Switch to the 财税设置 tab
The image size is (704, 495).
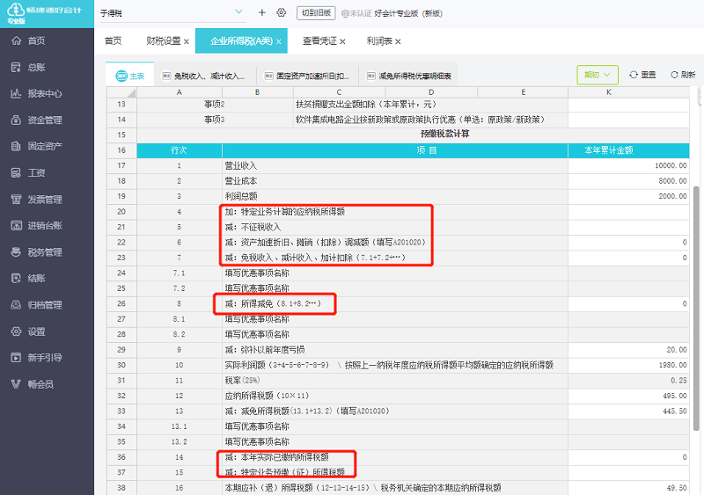[x=164, y=40]
